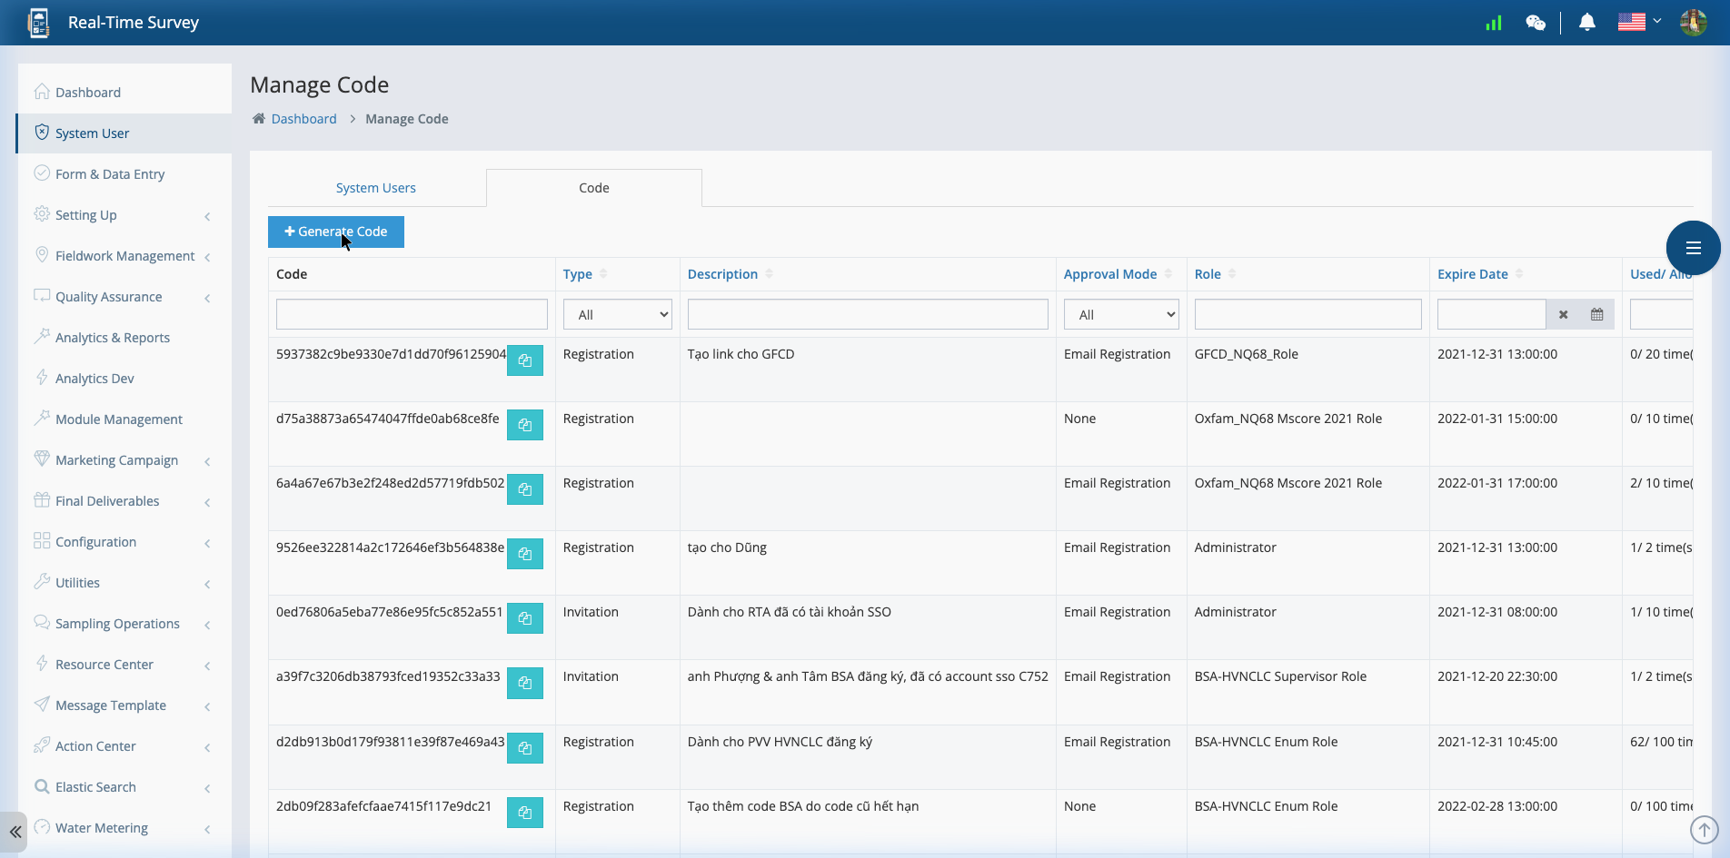Collapse the sidebar with the double-chevron icon

15,832
